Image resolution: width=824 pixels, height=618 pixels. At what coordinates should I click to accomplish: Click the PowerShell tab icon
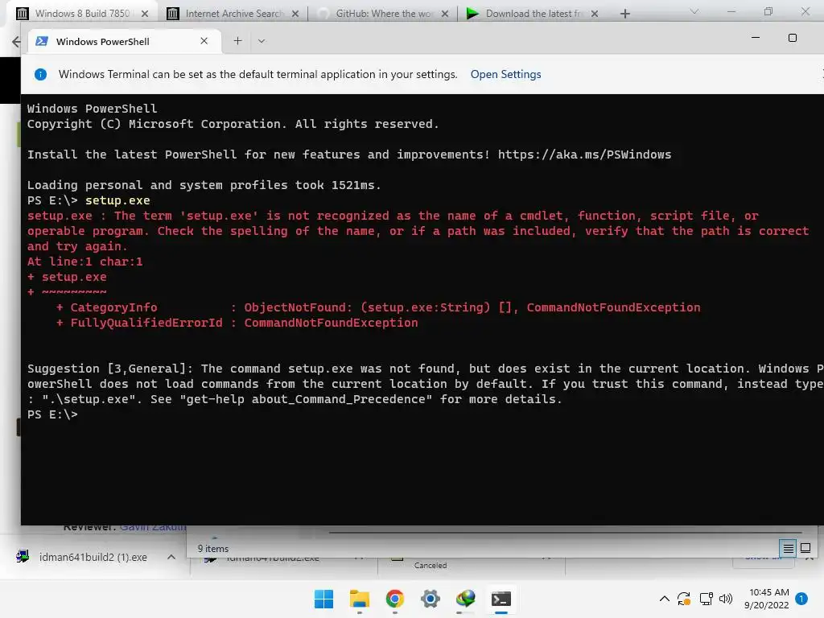42,41
